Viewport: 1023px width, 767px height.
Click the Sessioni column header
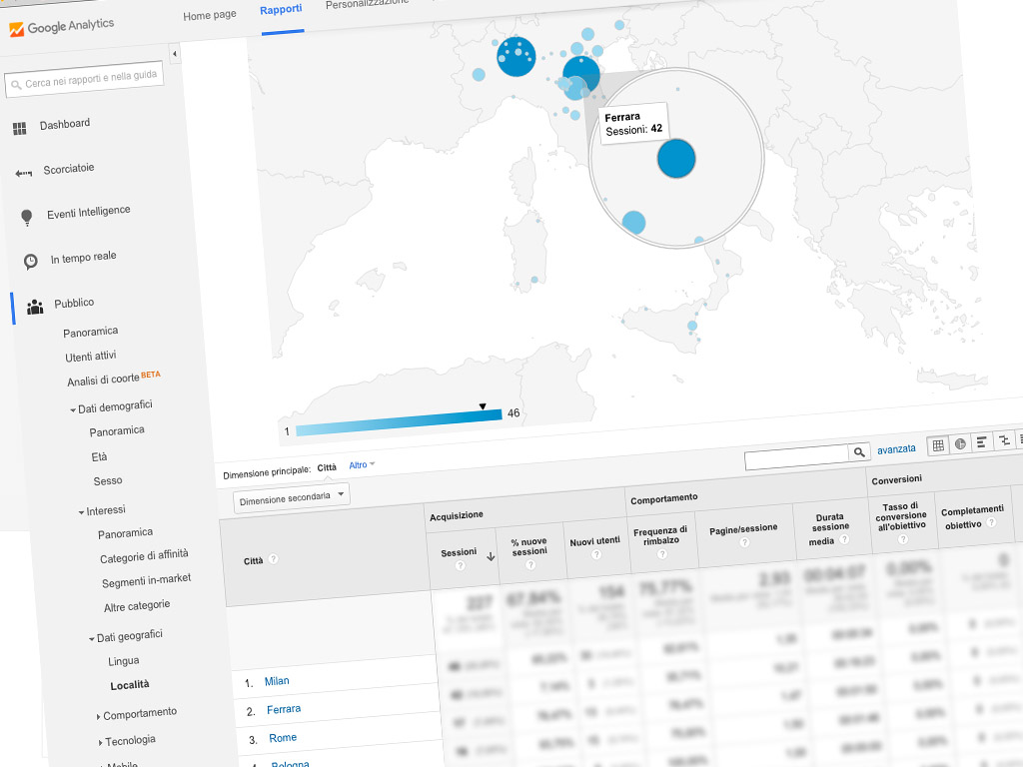pyautogui.click(x=459, y=552)
